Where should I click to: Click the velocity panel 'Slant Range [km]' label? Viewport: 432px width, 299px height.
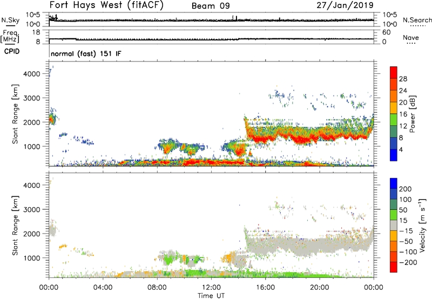click(15, 226)
